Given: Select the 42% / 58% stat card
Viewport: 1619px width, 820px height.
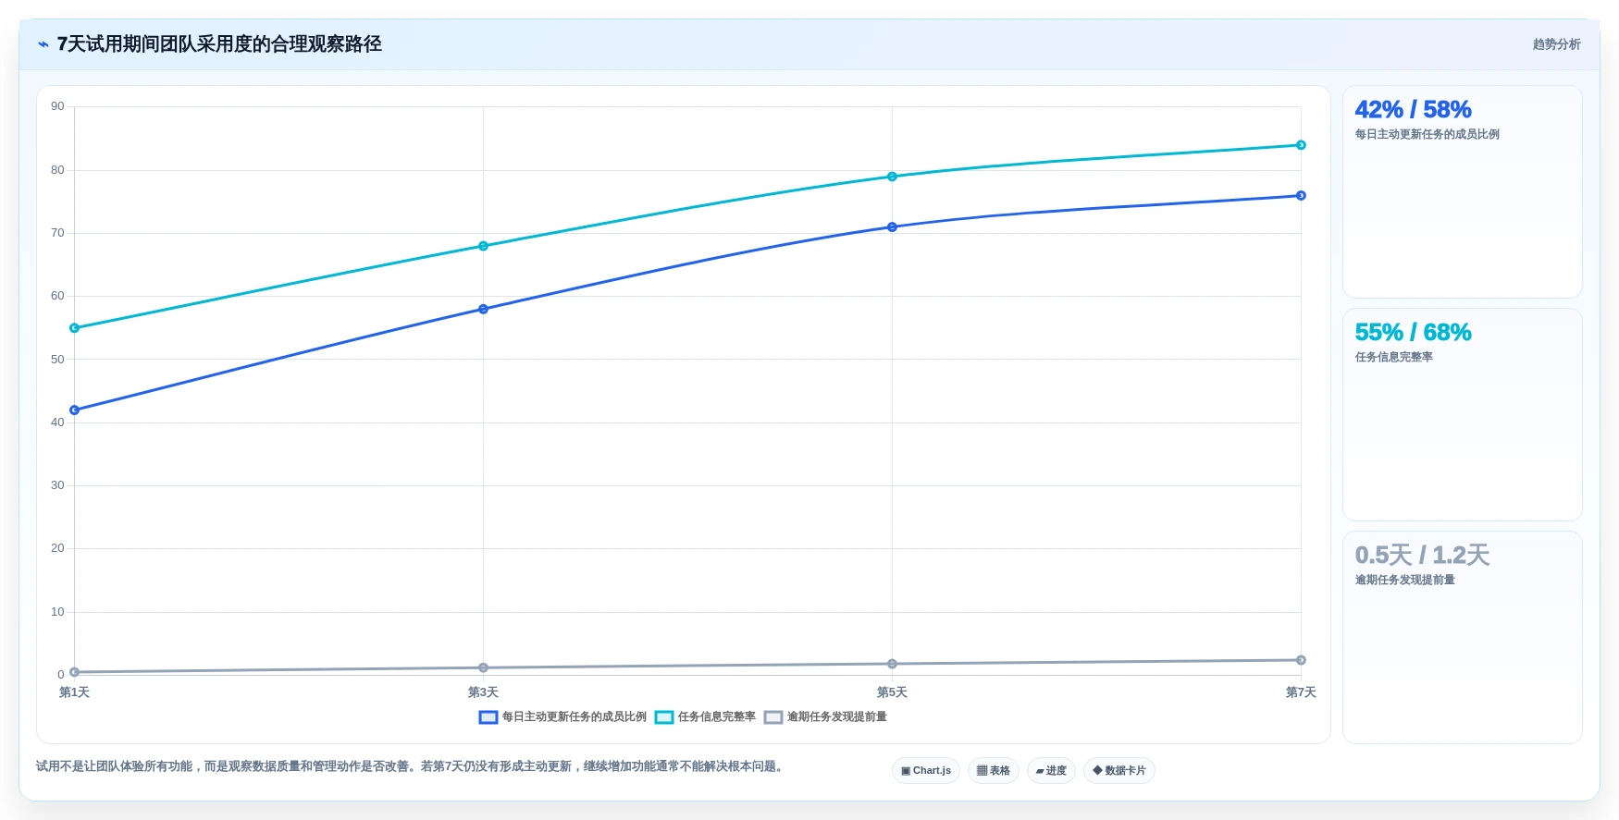Looking at the screenshot, I should click(x=1463, y=192).
